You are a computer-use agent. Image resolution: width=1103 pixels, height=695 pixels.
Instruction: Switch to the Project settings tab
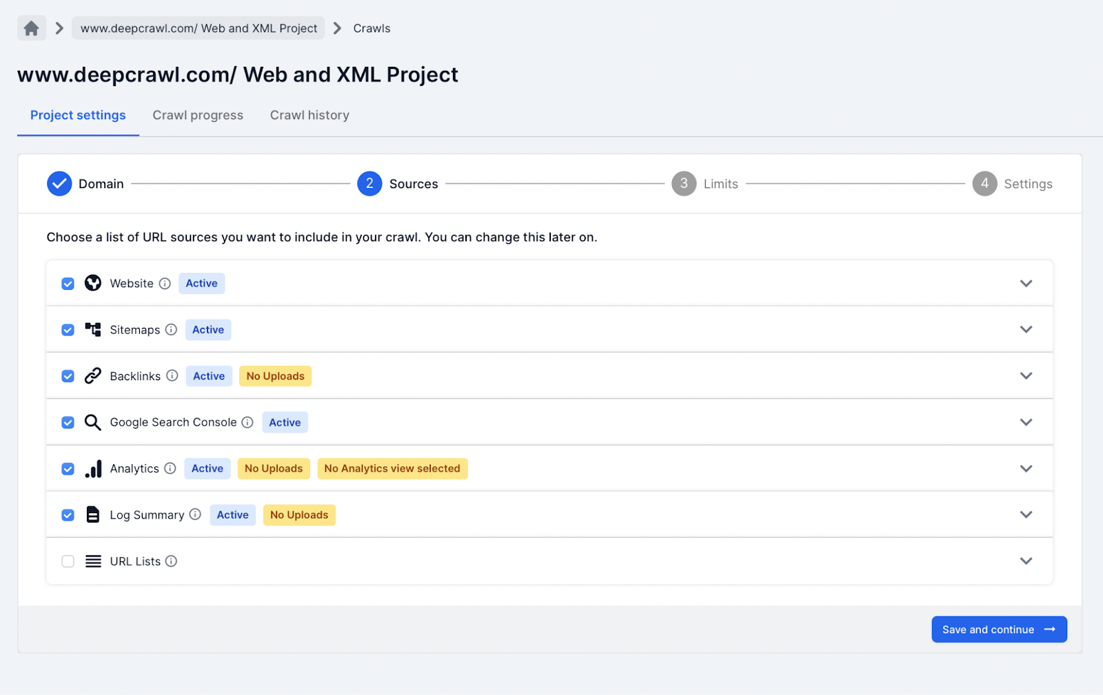click(x=78, y=115)
